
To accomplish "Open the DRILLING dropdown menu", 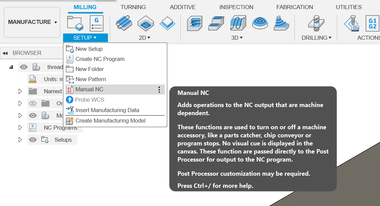I will point(316,38).
